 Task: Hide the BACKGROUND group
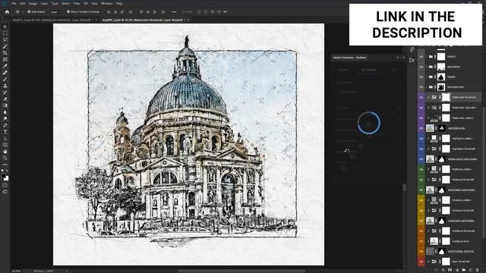[421, 87]
